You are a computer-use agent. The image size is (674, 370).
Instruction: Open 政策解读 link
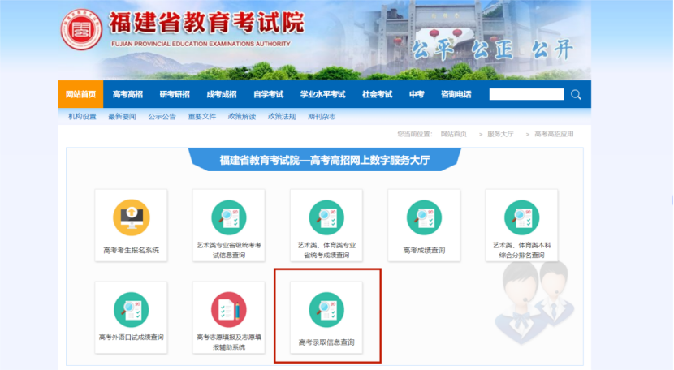pos(242,117)
